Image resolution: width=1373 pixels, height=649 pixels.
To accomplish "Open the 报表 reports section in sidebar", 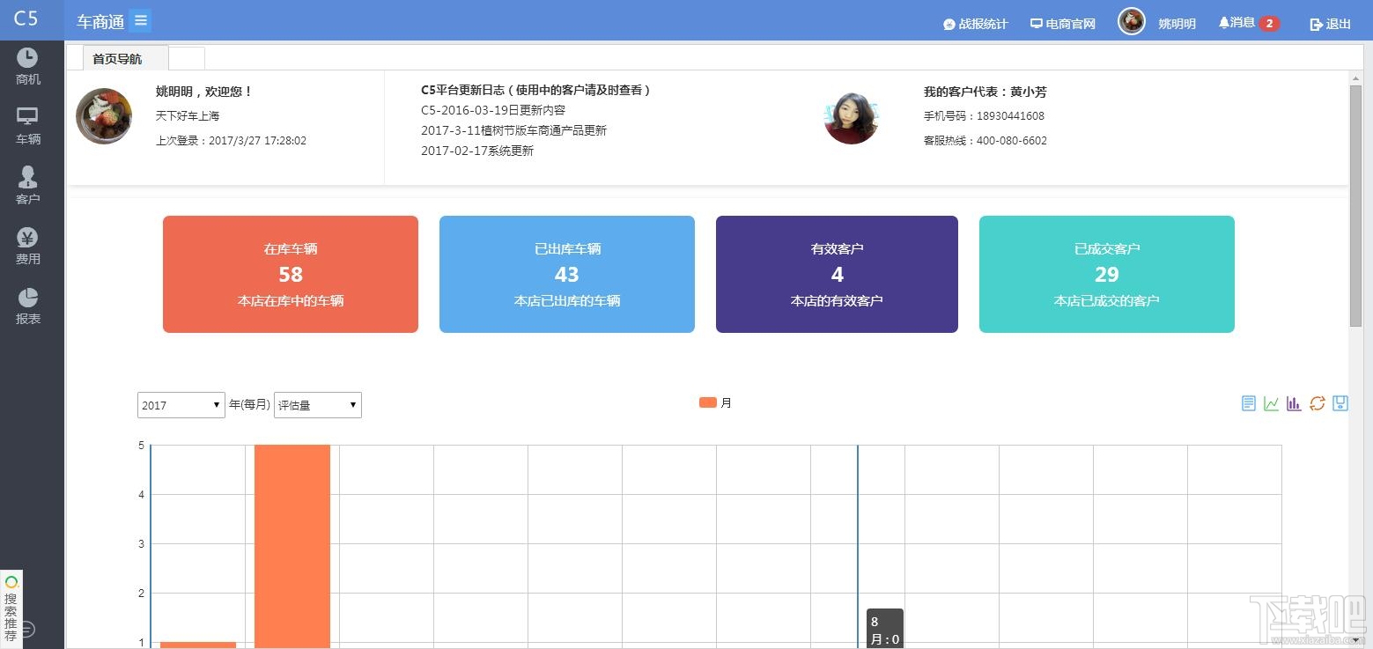I will click(x=28, y=306).
